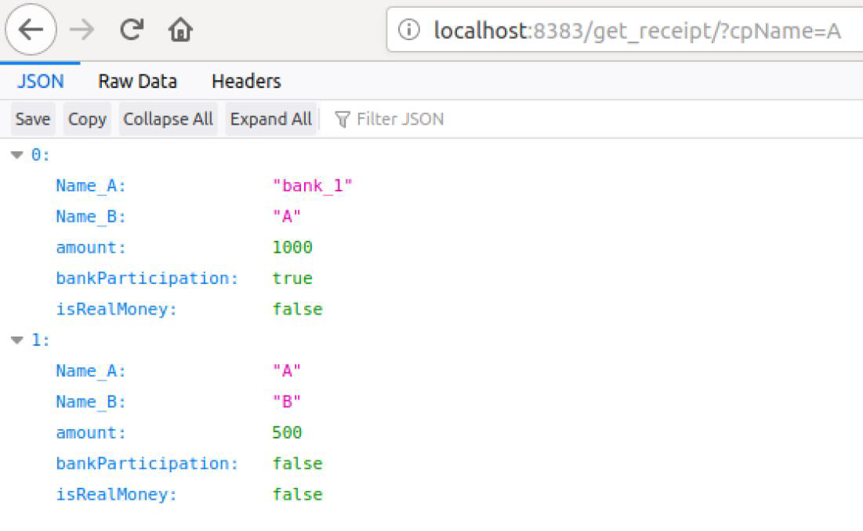Reload the page with the refresh icon
The height and width of the screenshot is (531, 863).
pyautogui.click(x=132, y=30)
